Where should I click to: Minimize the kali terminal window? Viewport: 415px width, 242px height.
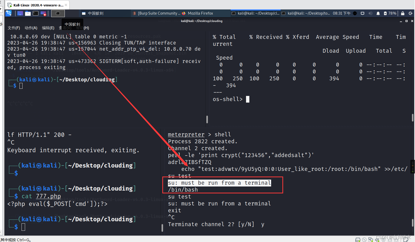401,21
